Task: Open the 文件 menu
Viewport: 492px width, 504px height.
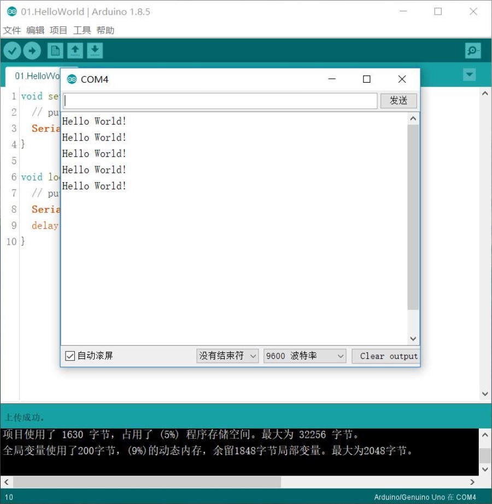Action: (12, 30)
